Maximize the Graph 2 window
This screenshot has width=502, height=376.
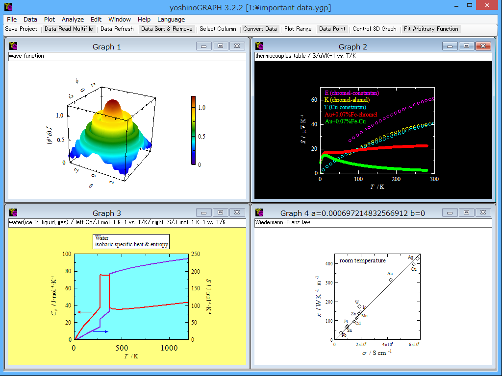click(467, 46)
